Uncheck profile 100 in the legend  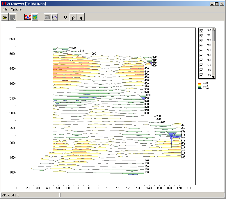[201, 30]
